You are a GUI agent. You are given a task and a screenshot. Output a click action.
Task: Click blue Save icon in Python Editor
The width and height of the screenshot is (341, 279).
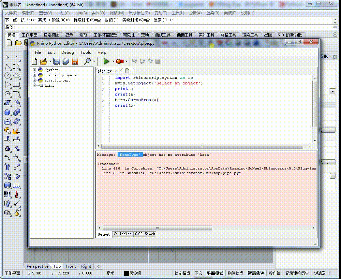click(56, 61)
